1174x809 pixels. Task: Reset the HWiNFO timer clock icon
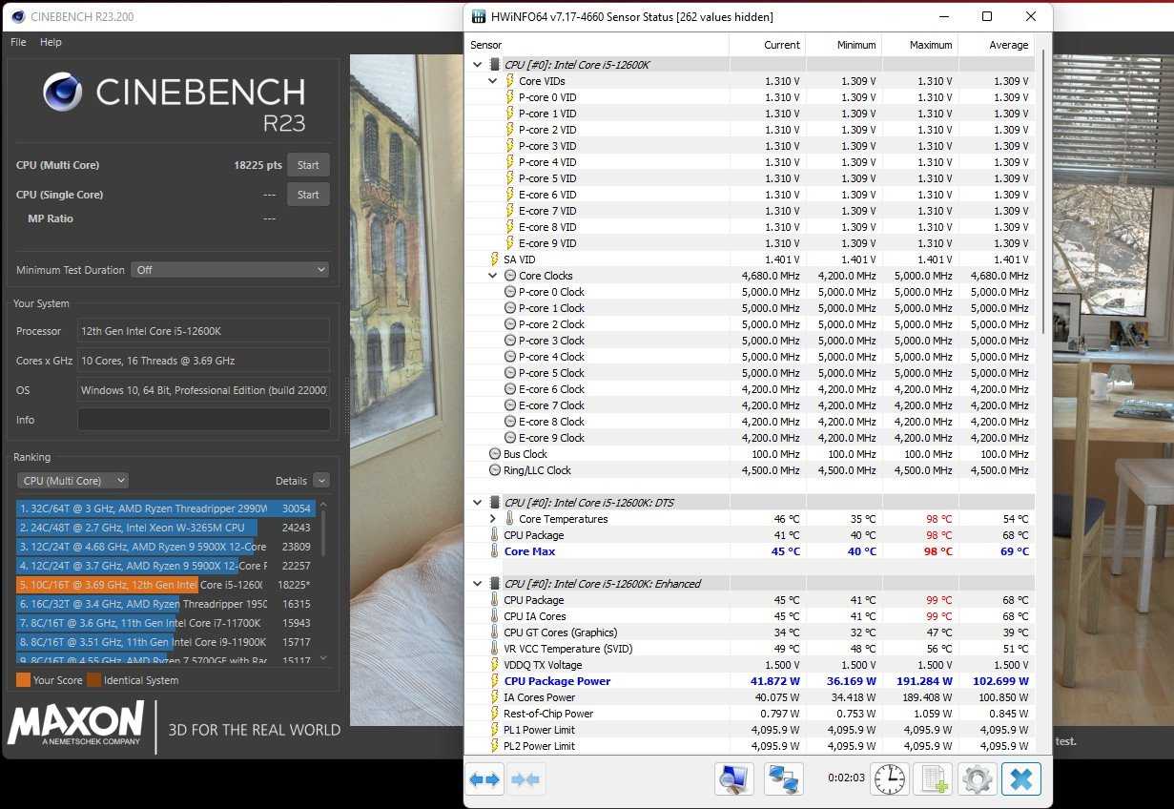[x=889, y=779]
